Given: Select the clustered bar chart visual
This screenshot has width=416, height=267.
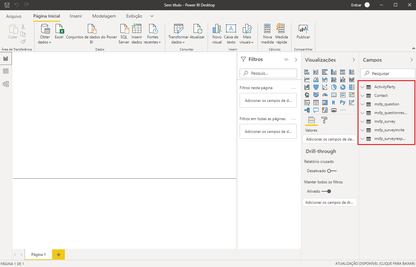Looking at the screenshot, I should (325, 72).
